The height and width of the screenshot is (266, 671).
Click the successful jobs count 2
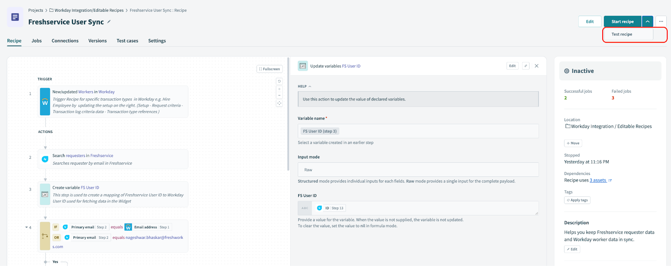[565, 98]
